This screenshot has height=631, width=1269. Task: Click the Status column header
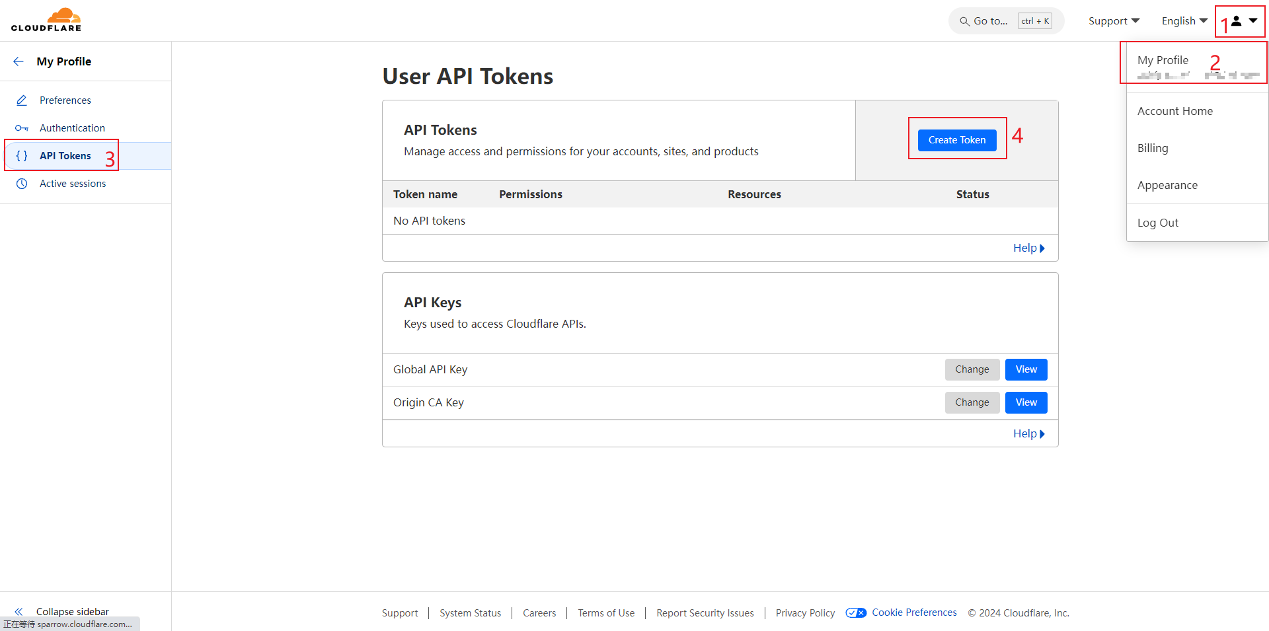(x=973, y=194)
